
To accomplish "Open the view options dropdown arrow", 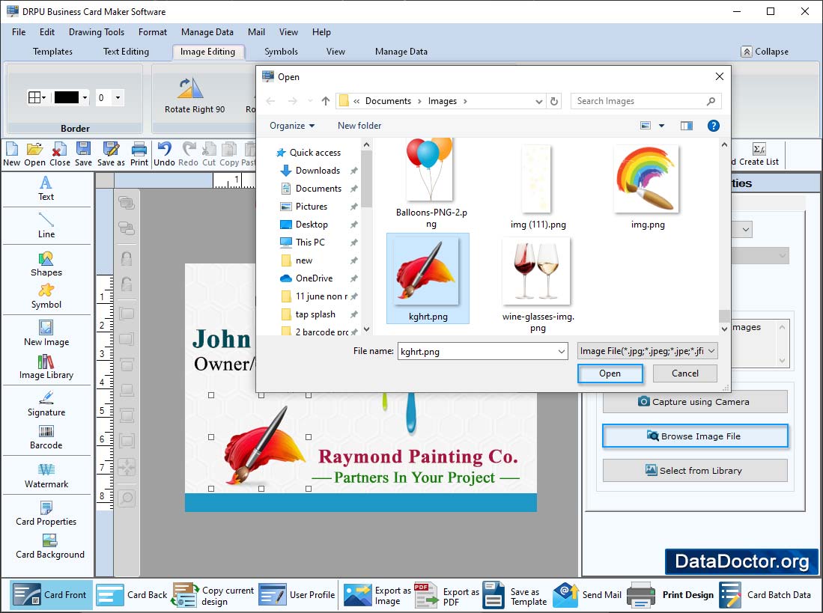I will pyautogui.click(x=661, y=126).
